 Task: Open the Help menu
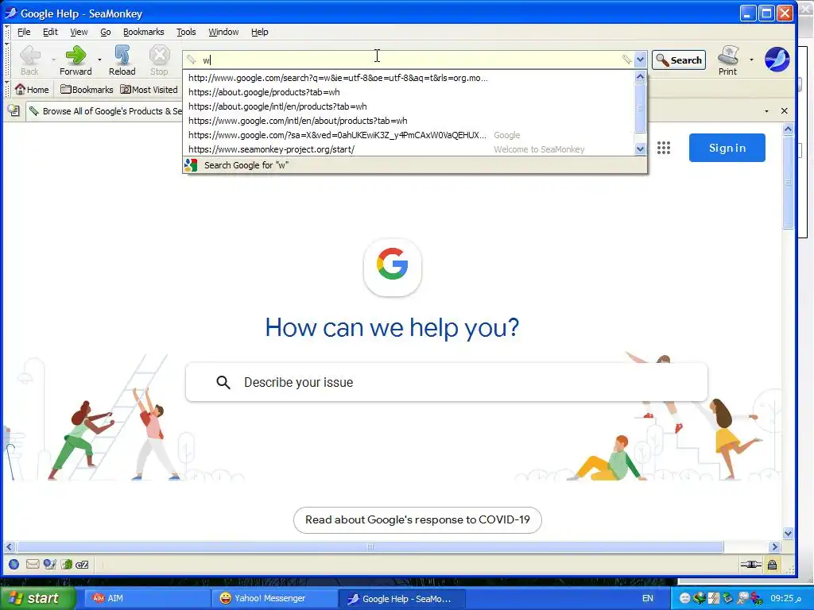(260, 32)
